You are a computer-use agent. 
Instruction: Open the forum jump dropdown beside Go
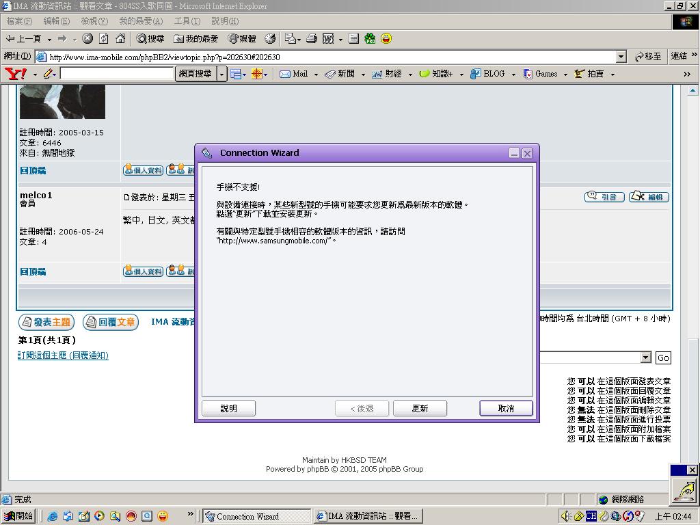(x=645, y=358)
